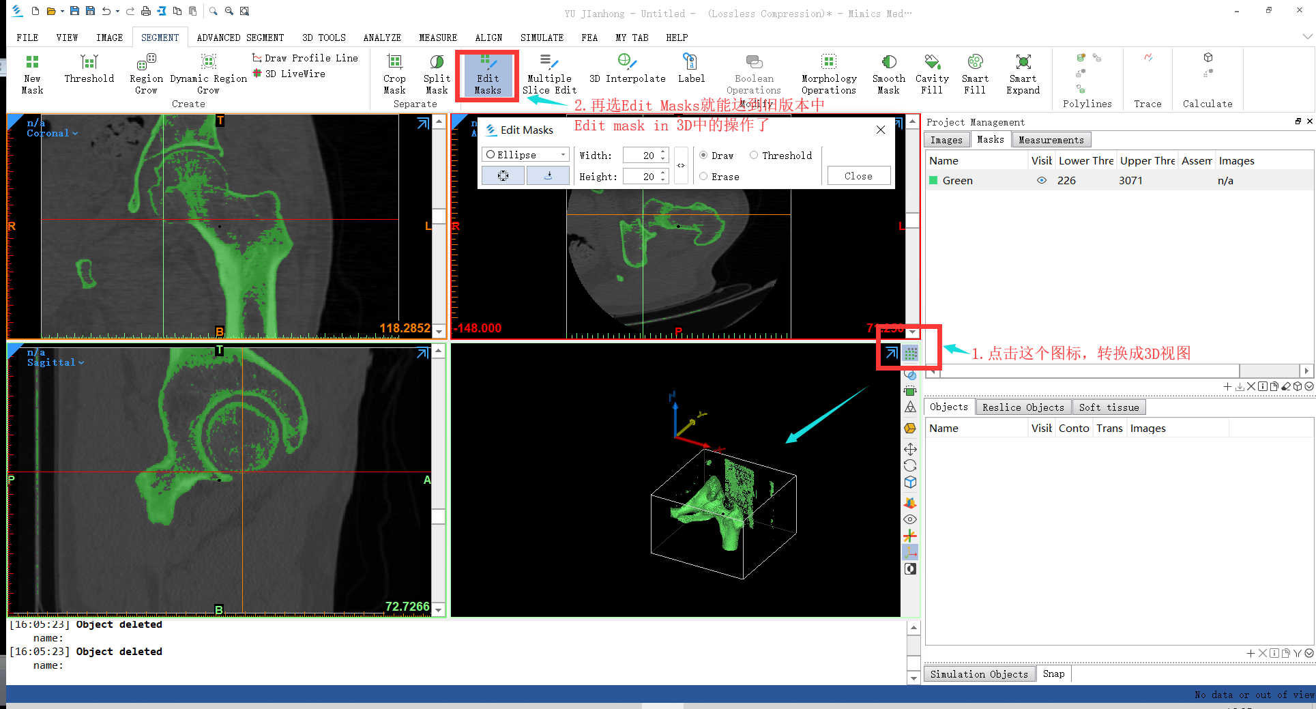Open the Sagittal view dropdown
The image size is (1316, 709).
point(55,362)
